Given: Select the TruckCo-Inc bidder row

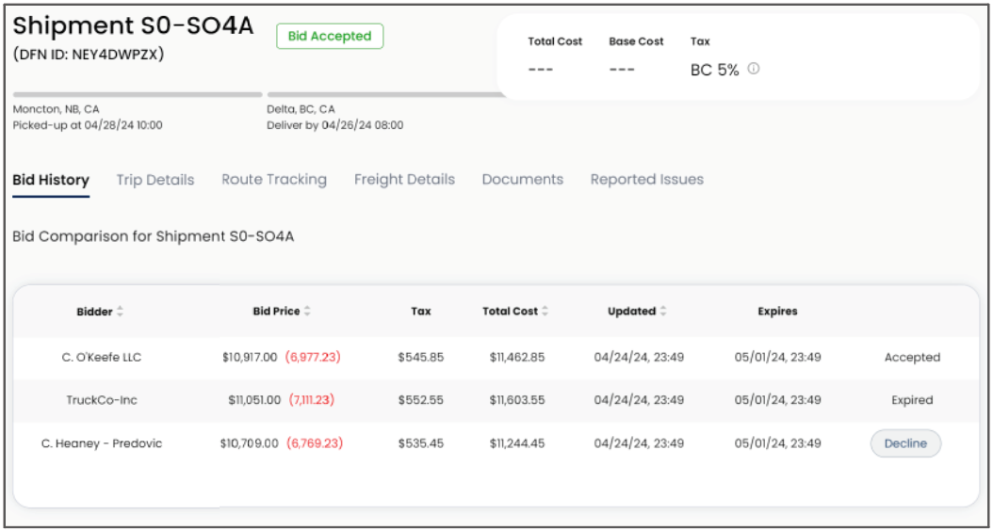Looking at the screenshot, I should coord(101,400).
